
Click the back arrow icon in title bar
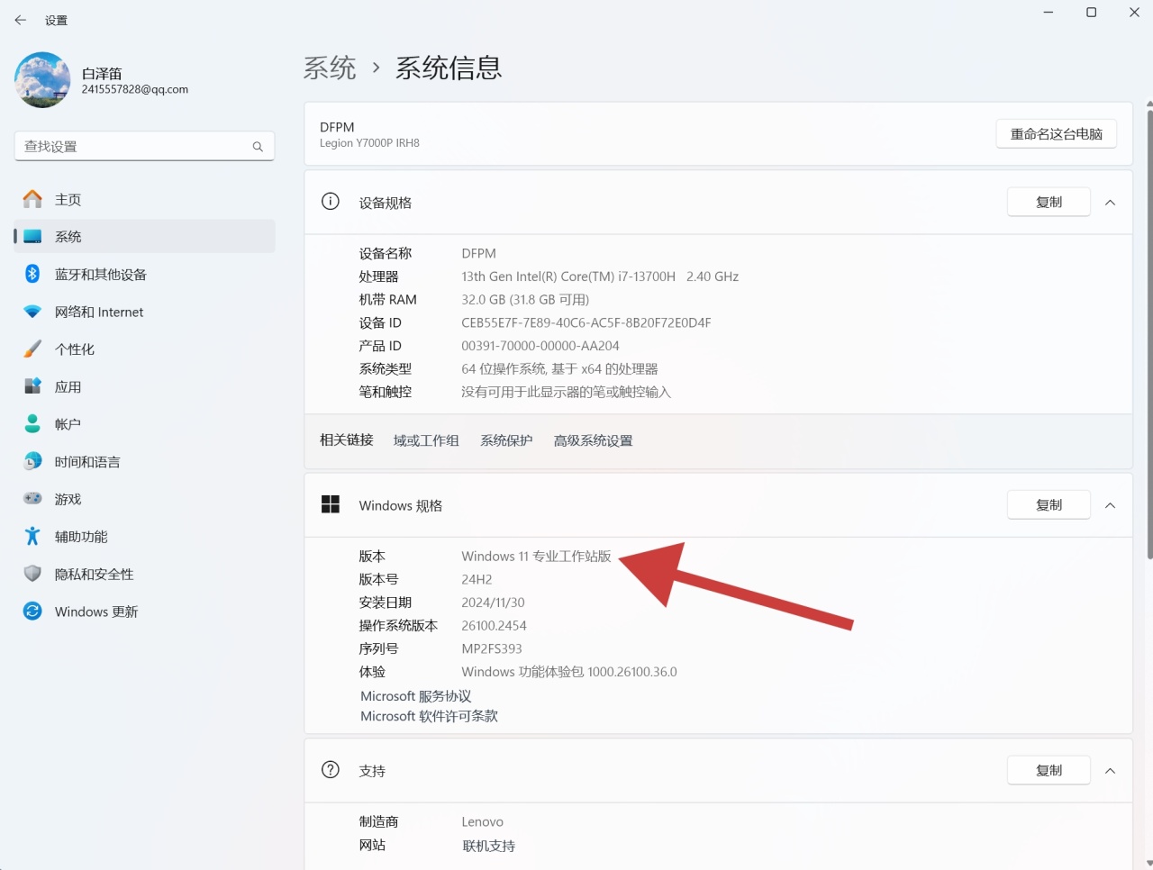tap(21, 20)
